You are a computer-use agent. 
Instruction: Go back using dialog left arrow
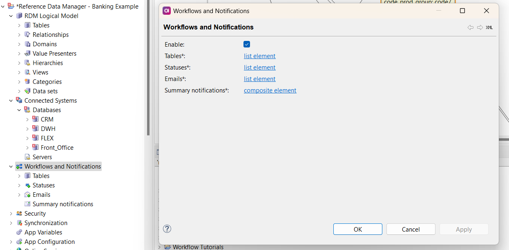[x=471, y=27]
